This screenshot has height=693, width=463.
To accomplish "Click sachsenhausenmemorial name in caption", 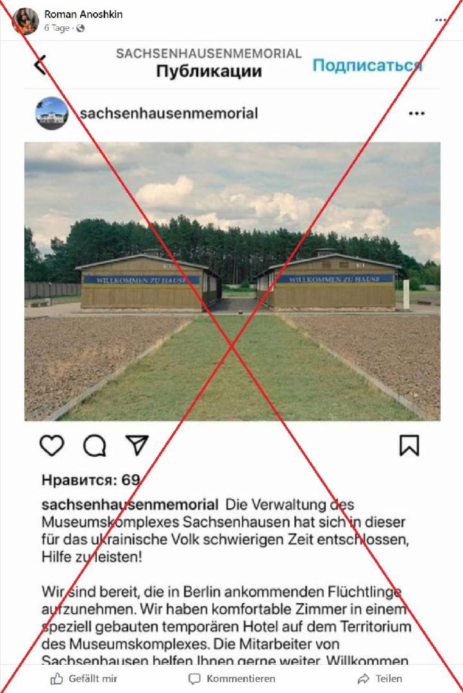I will pos(130,504).
